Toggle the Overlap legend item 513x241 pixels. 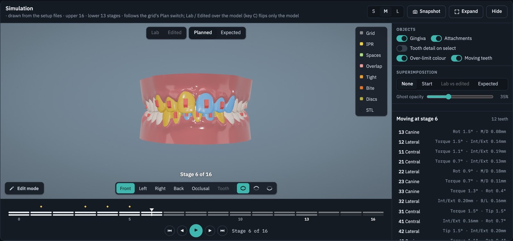371,66
